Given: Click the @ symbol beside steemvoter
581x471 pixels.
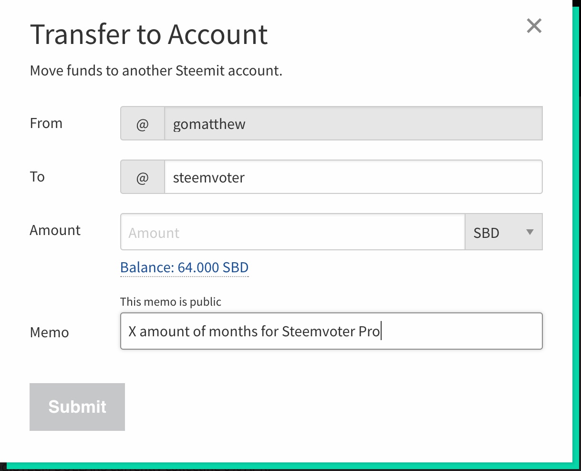Looking at the screenshot, I should (142, 178).
